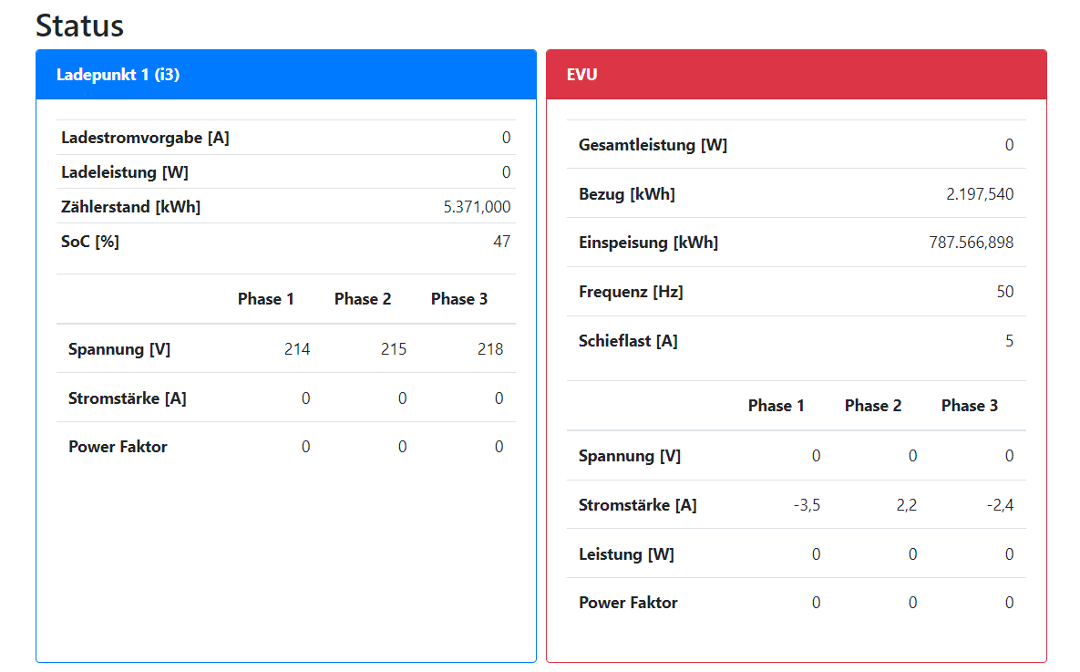Viewport: 1080px width, 672px height.
Task: Click EVU Stromstärke Phase 2 value 2,2
Action: click(x=907, y=505)
